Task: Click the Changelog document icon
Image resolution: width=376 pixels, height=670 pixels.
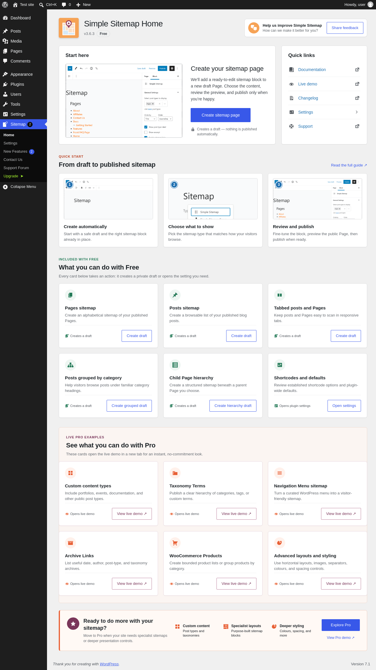Action: pyautogui.click(x=291, y=98)
